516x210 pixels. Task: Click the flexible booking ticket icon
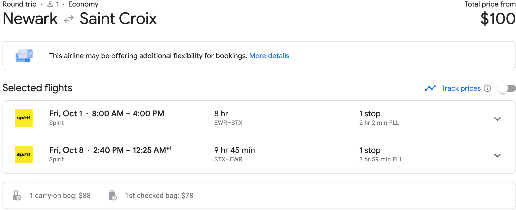24,56
